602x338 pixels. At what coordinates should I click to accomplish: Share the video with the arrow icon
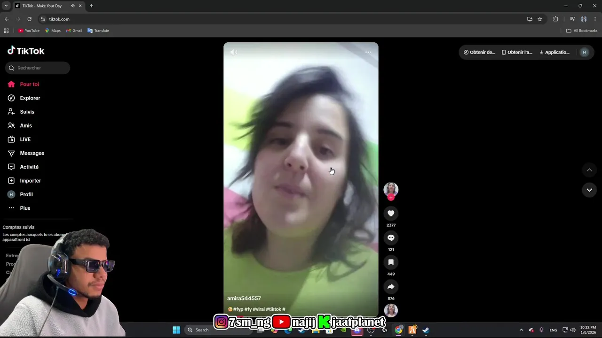(x=391, y=287)
